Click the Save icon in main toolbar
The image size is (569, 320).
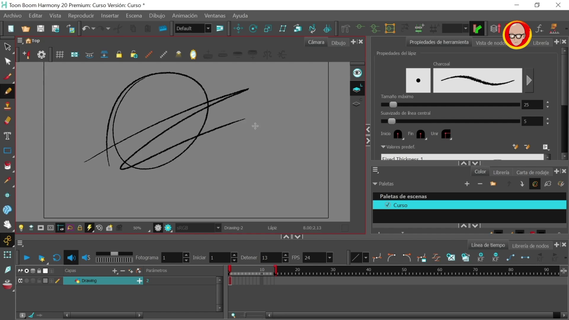click(40, 28)
